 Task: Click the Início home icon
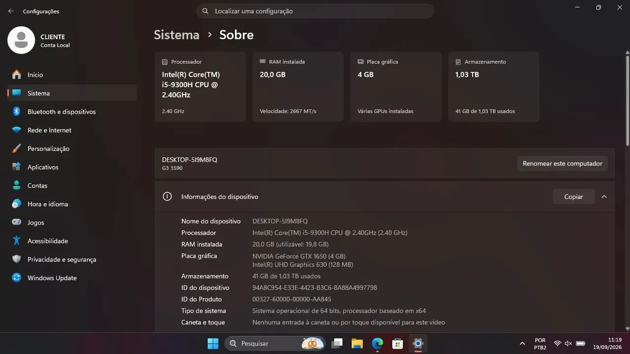pos(17,74)
